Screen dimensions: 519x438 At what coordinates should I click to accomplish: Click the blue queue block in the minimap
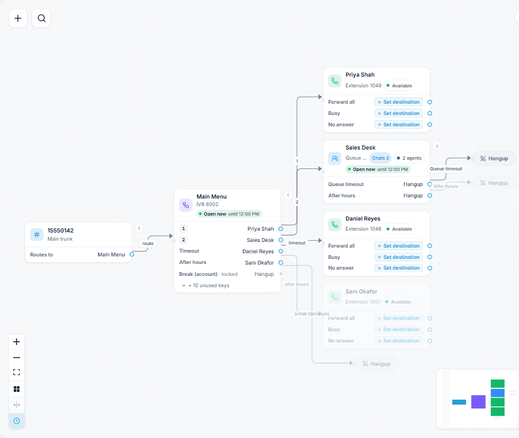[497, 393]
